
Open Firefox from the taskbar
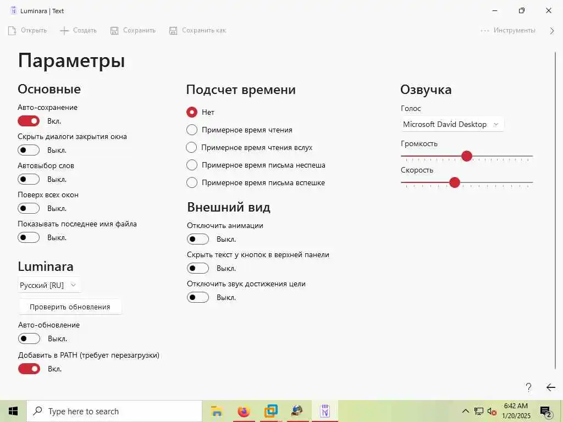[x=244, y=411]
